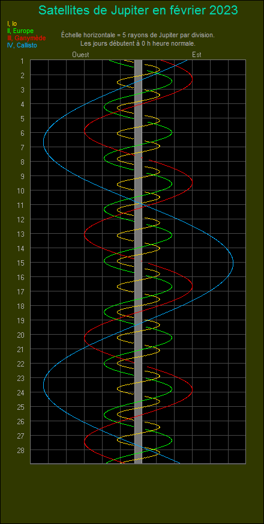Click day number 7 on the axis
Viewport: 264px width, 524px height.
tap(22, 147)
